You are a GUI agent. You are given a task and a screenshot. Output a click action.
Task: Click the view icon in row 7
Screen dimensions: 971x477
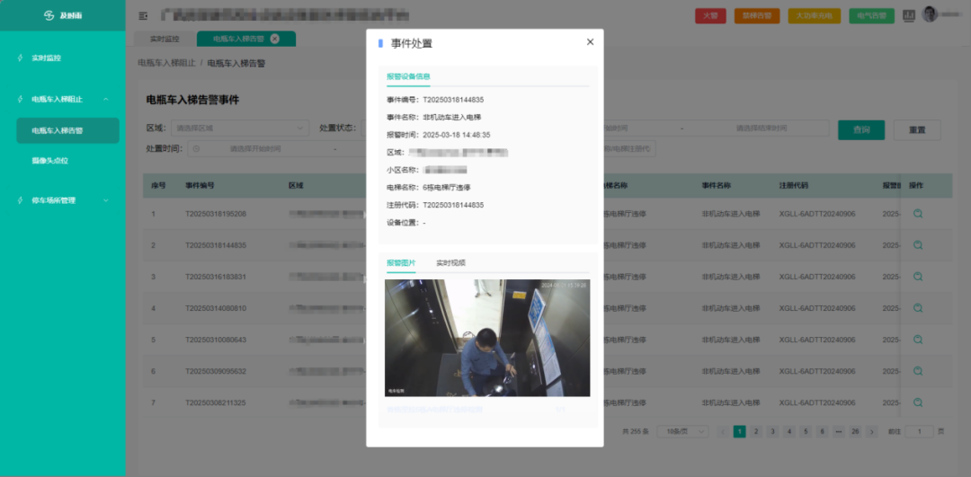click(918, 402)
